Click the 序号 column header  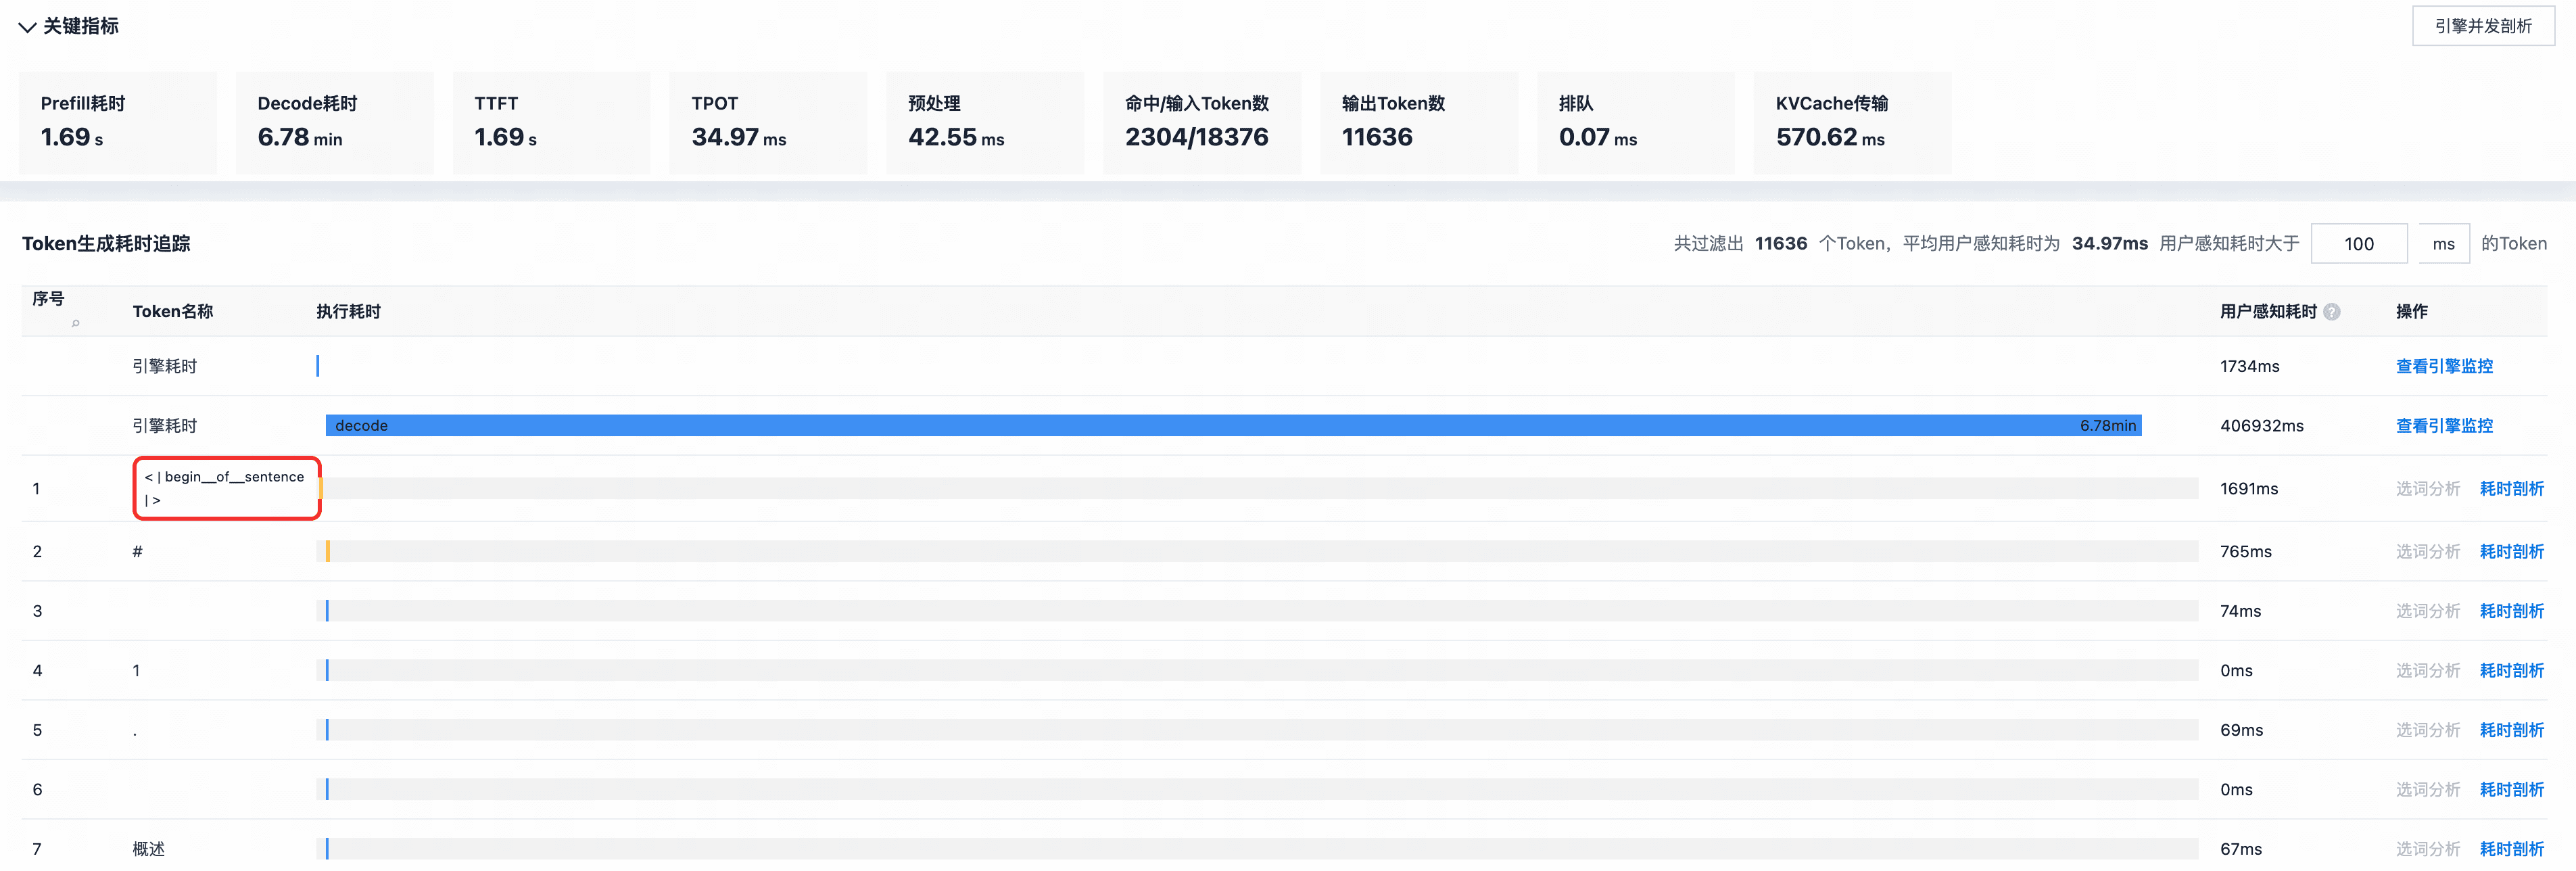(x=48, y=299)
